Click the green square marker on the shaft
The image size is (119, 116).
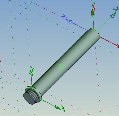[x=61, y=67]
